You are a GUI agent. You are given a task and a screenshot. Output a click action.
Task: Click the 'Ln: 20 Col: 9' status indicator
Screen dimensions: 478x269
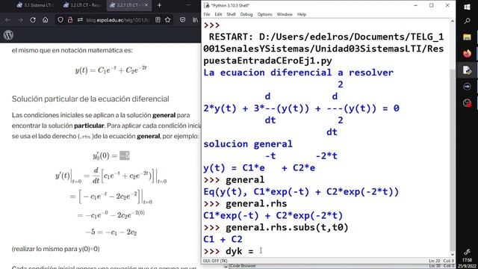point(441,261)
